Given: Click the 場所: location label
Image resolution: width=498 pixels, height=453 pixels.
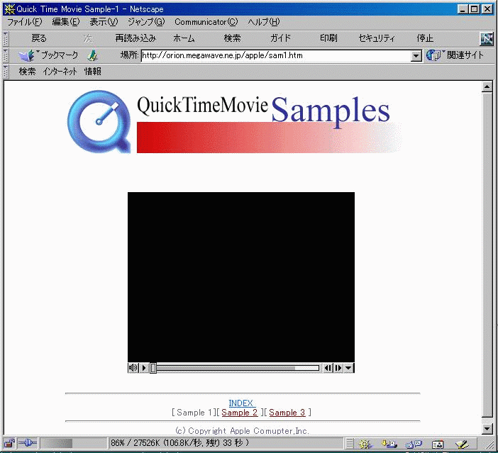Looking at the screenshot, I should click(x=130, y=55).
